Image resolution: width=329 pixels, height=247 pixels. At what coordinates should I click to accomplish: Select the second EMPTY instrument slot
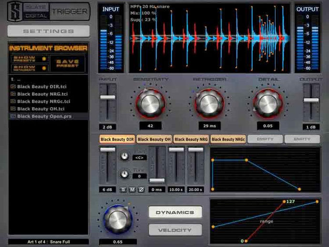tap(302, 139)
